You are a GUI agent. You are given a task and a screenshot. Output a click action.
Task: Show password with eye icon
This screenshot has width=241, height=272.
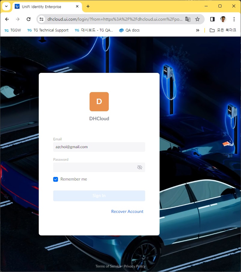(x=140, y=167)
